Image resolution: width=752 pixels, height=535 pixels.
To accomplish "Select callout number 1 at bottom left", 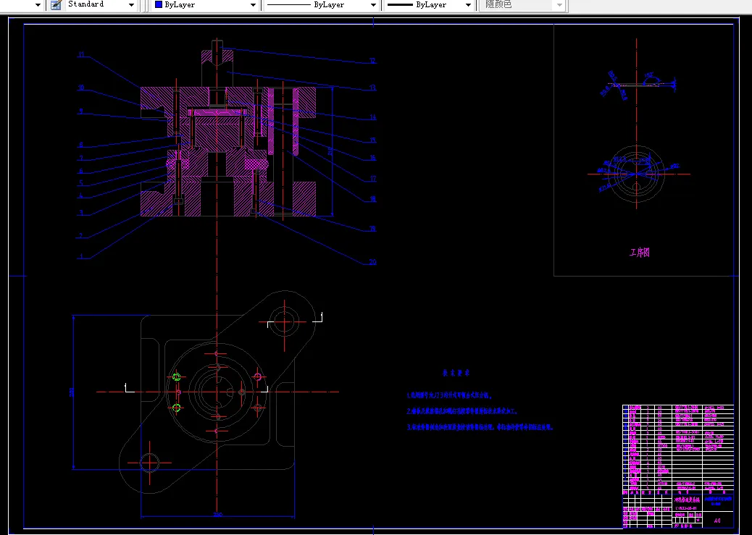I will click(81, 256).
